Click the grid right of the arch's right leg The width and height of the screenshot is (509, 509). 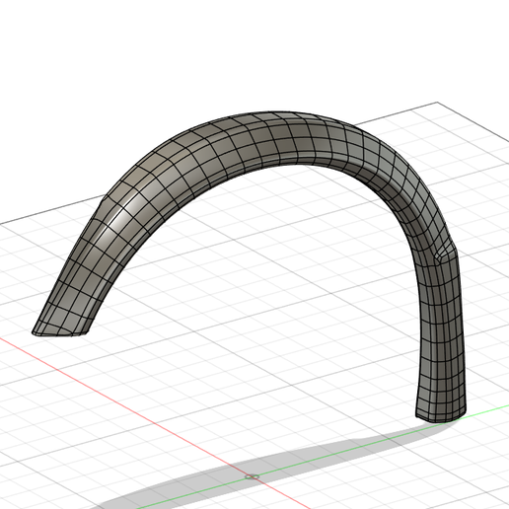(x=486, y=328)
